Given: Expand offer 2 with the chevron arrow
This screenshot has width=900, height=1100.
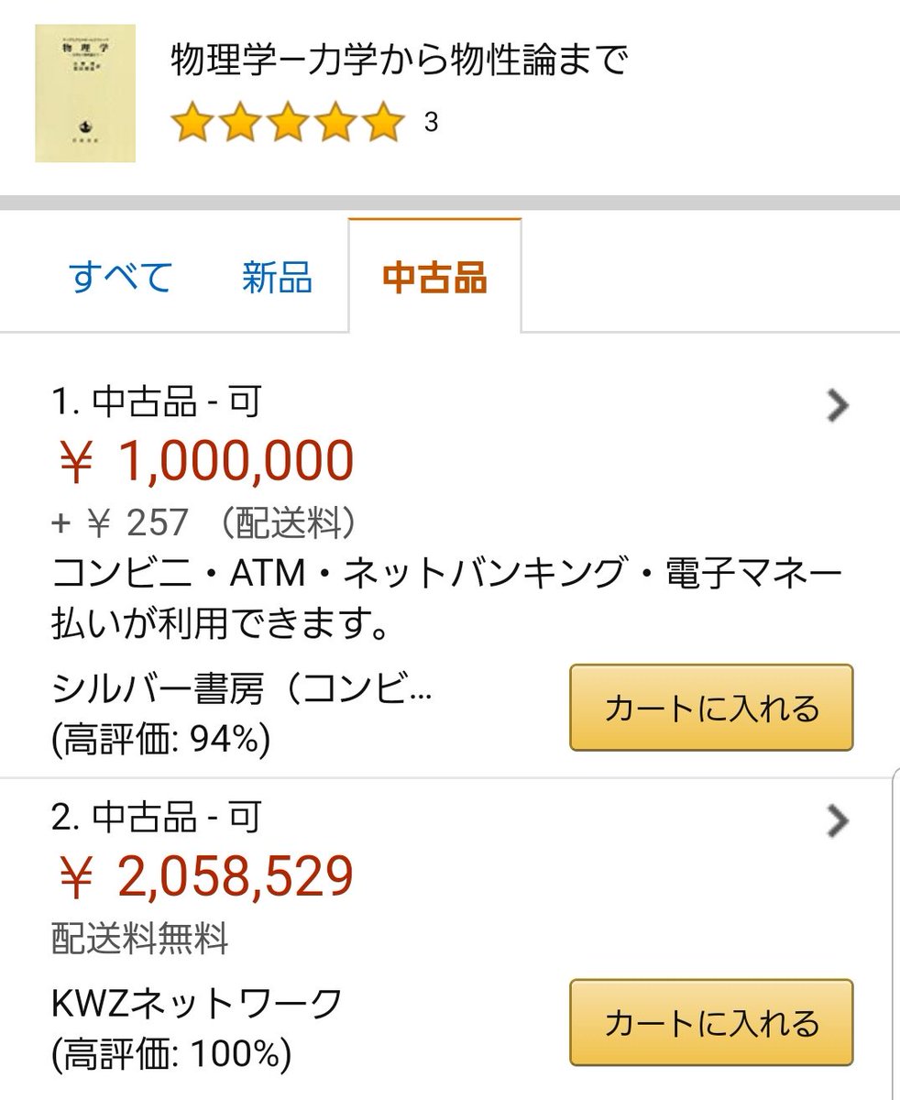Looking at the screenshot, I should [x=837, y=822].
